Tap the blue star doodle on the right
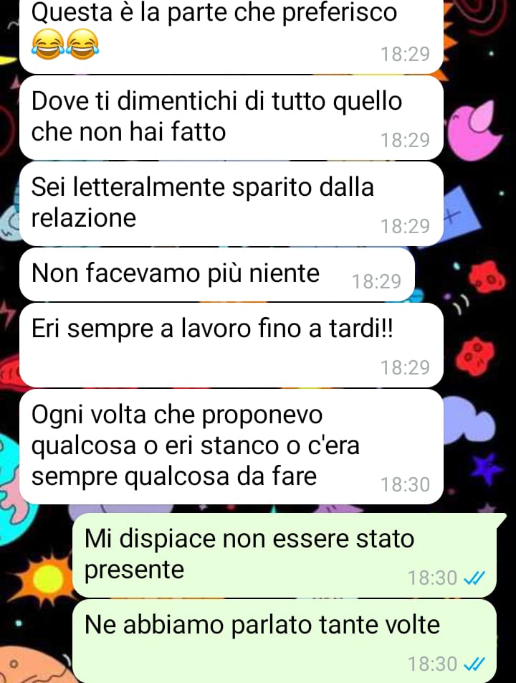The height and width of the screenshot is (683, 516). pos(487,469)
